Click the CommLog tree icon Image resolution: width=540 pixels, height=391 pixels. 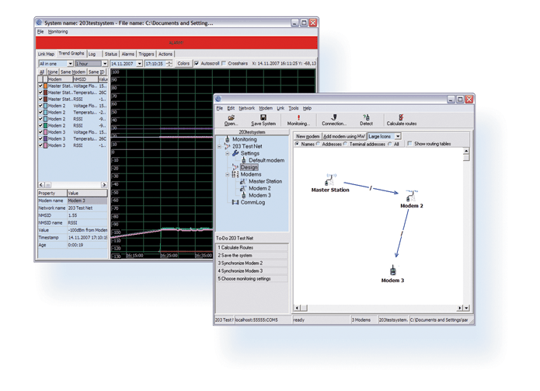tap(235, 202)
